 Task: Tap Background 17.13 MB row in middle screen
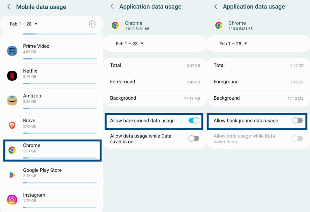155,98
